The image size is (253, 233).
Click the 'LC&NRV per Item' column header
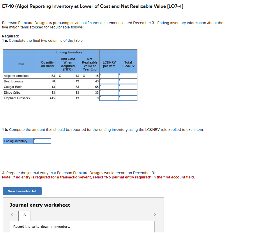109,64
